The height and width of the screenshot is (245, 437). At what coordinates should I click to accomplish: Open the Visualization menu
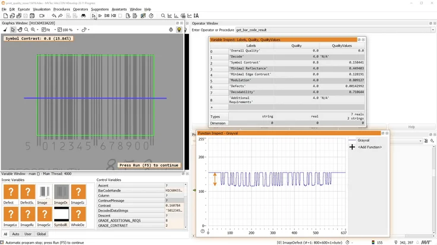pyautogui.click(x=42, y=9)
